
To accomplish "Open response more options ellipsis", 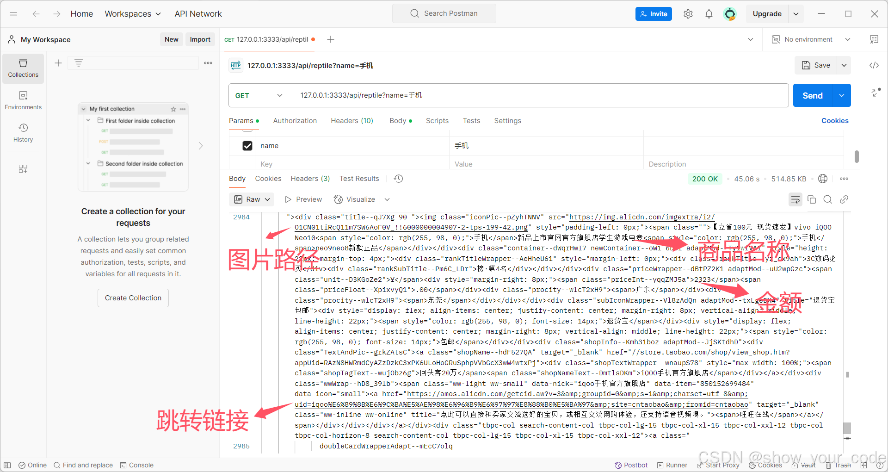I will click(844, 179).
